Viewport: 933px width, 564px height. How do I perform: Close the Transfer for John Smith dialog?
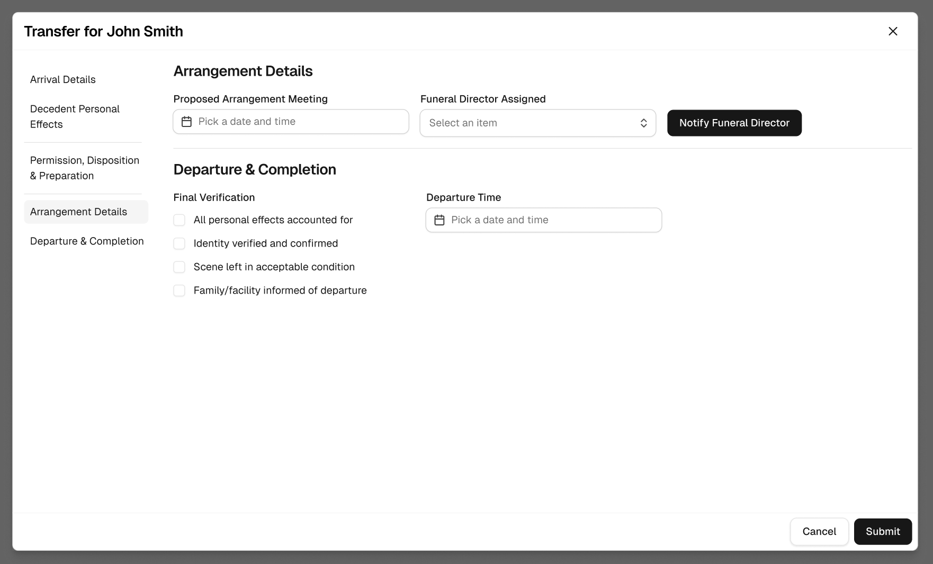(893, 31)
